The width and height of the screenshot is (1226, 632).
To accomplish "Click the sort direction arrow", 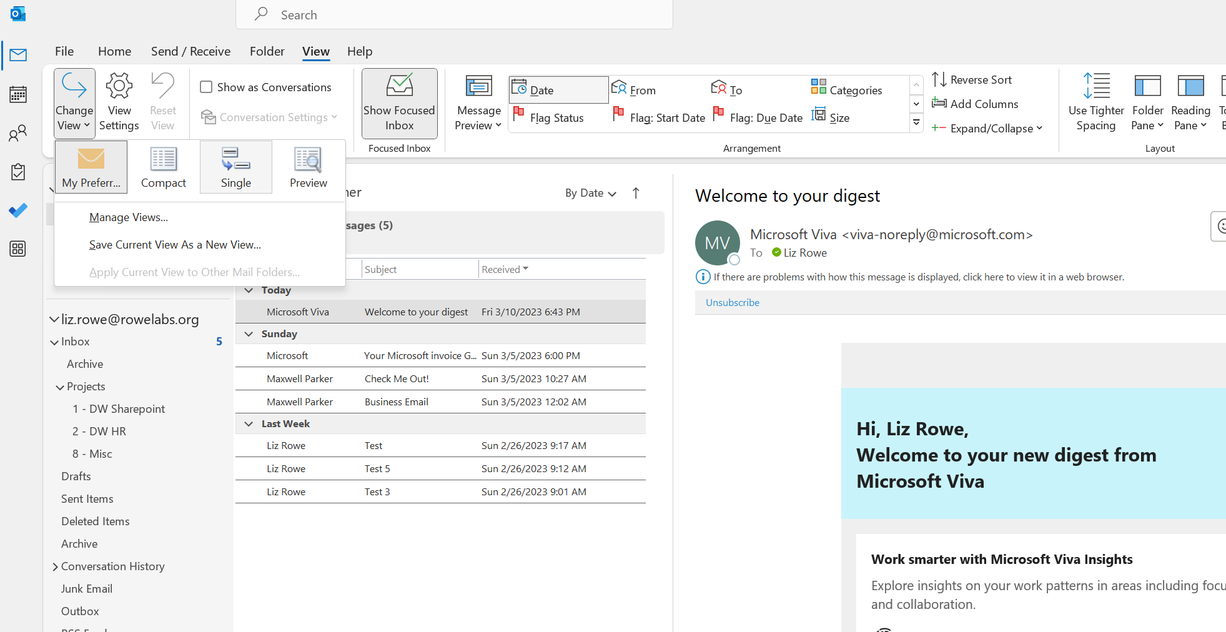I will point(636,193).
